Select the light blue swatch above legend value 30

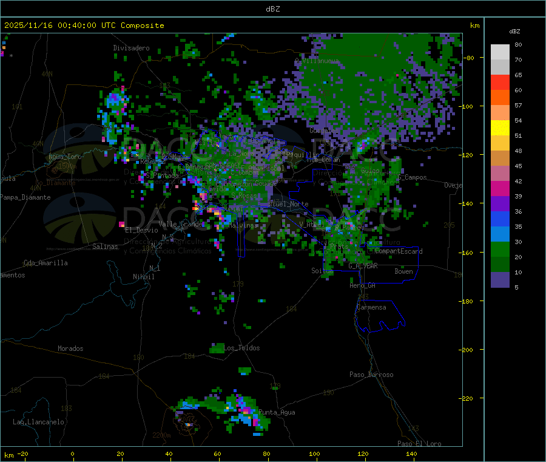tap(500, 234)
